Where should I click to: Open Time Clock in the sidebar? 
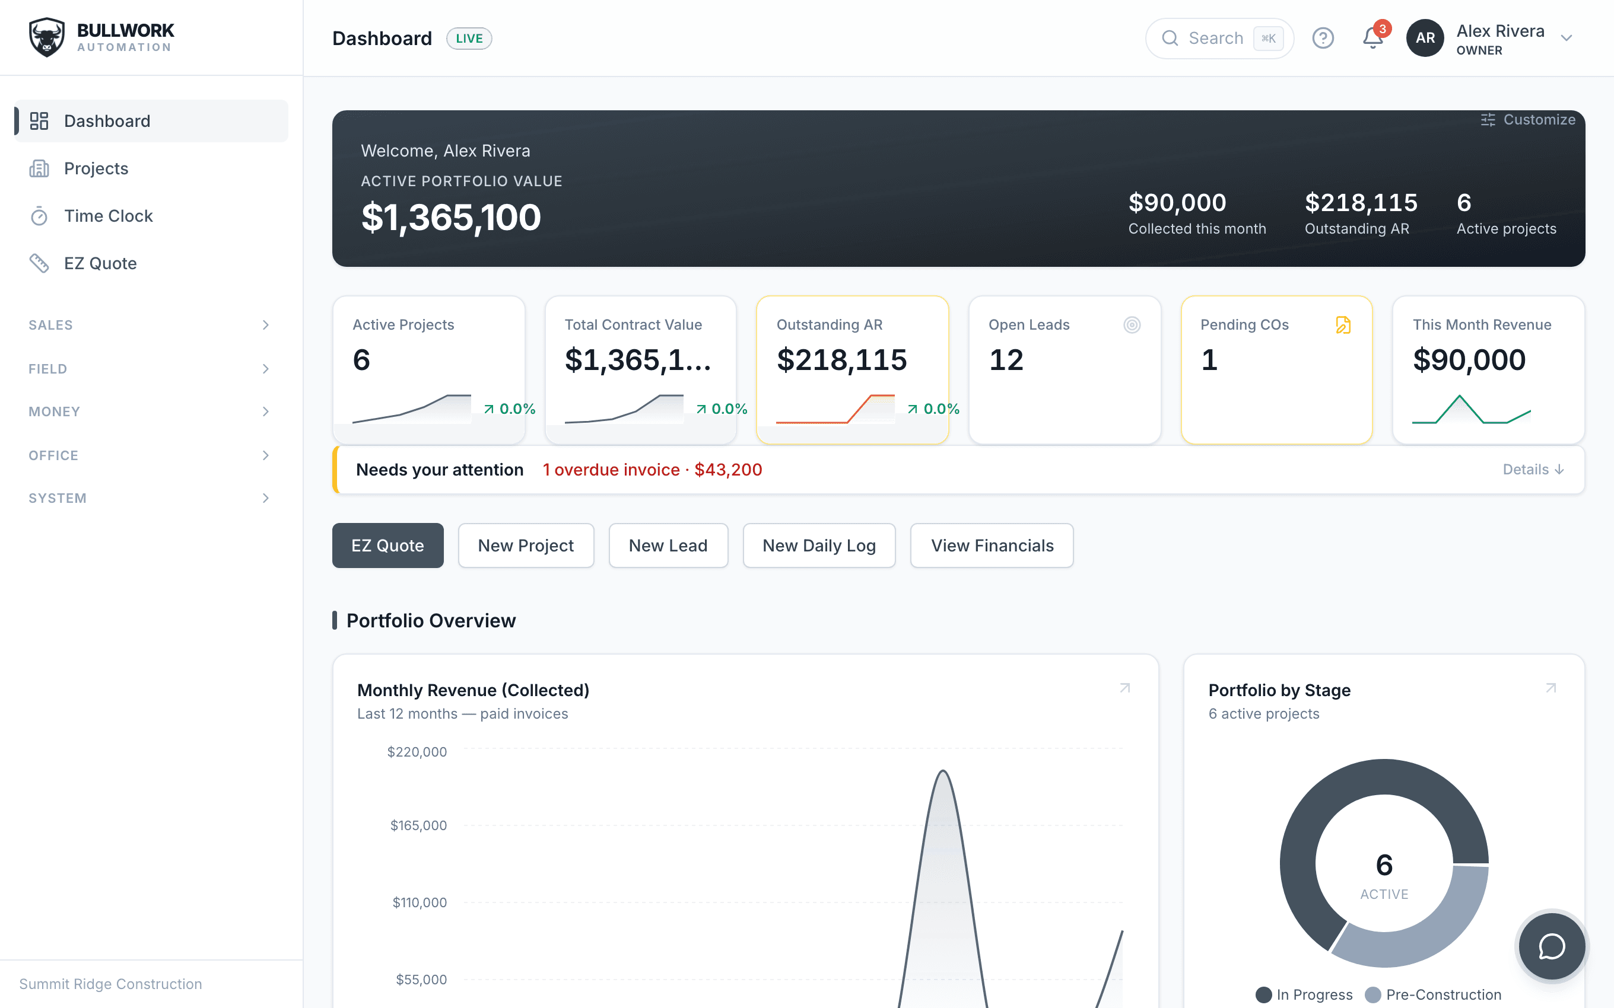[151, 216]
